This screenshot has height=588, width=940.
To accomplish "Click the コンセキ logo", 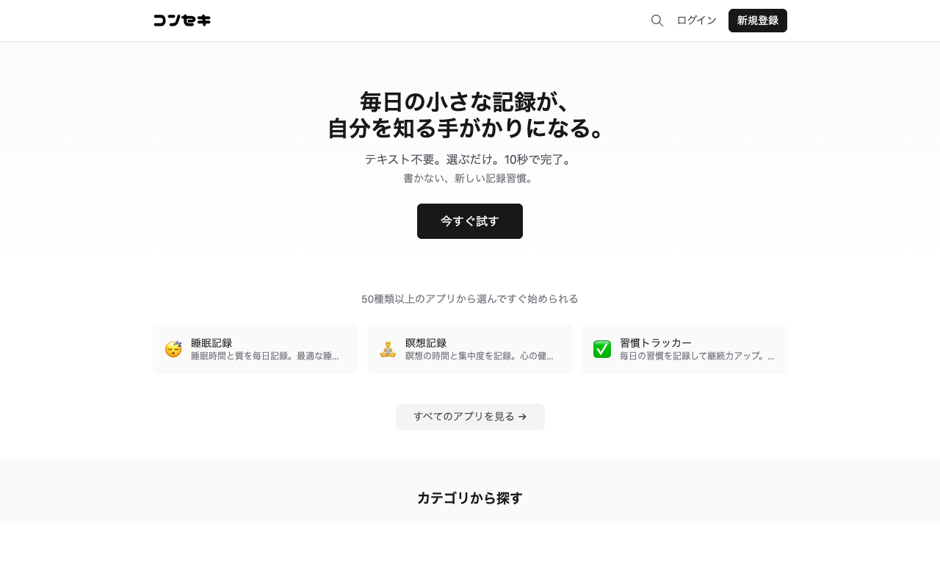I will pyautogui.click(x=181, y=20).
